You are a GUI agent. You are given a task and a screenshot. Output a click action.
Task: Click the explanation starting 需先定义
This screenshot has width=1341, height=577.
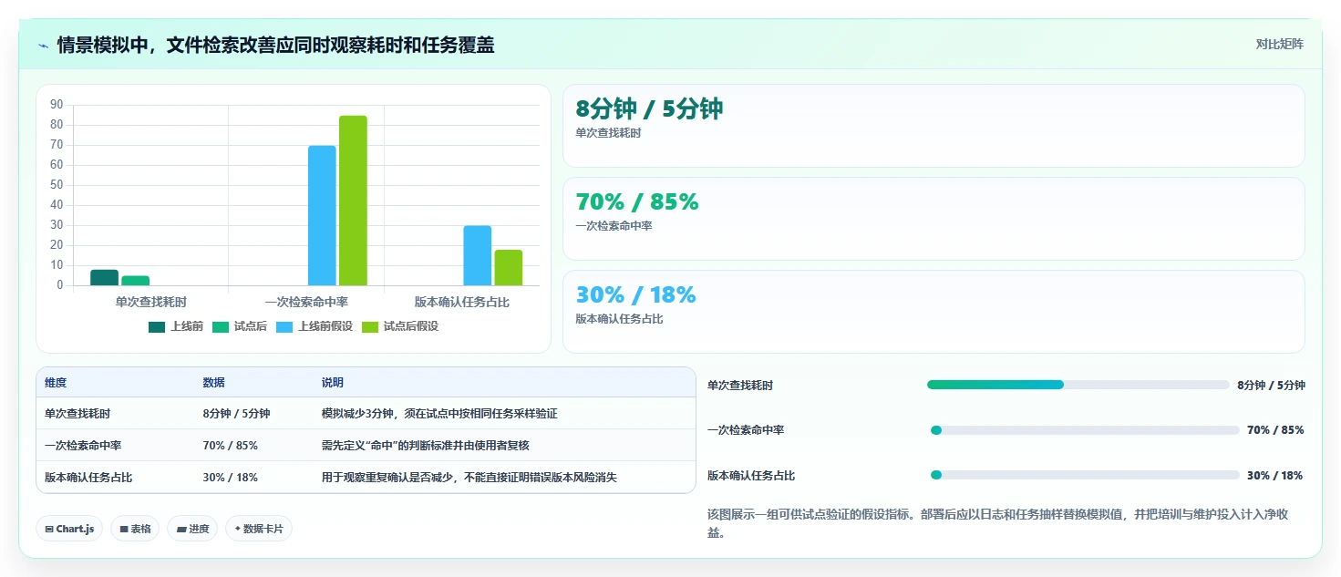[426, 446]
